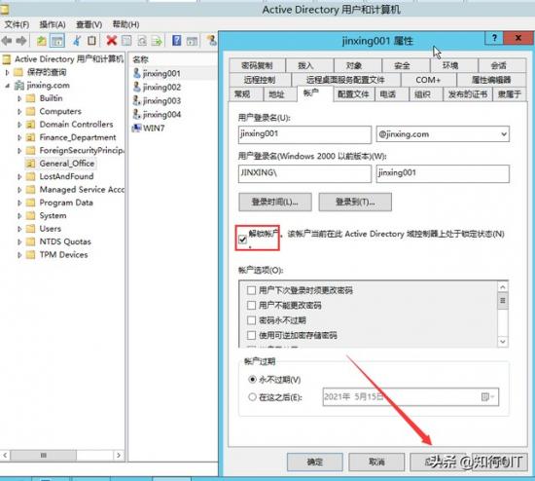
Task: Click the Domain Controllers OU icon
Action: click(x=31, y=125)
